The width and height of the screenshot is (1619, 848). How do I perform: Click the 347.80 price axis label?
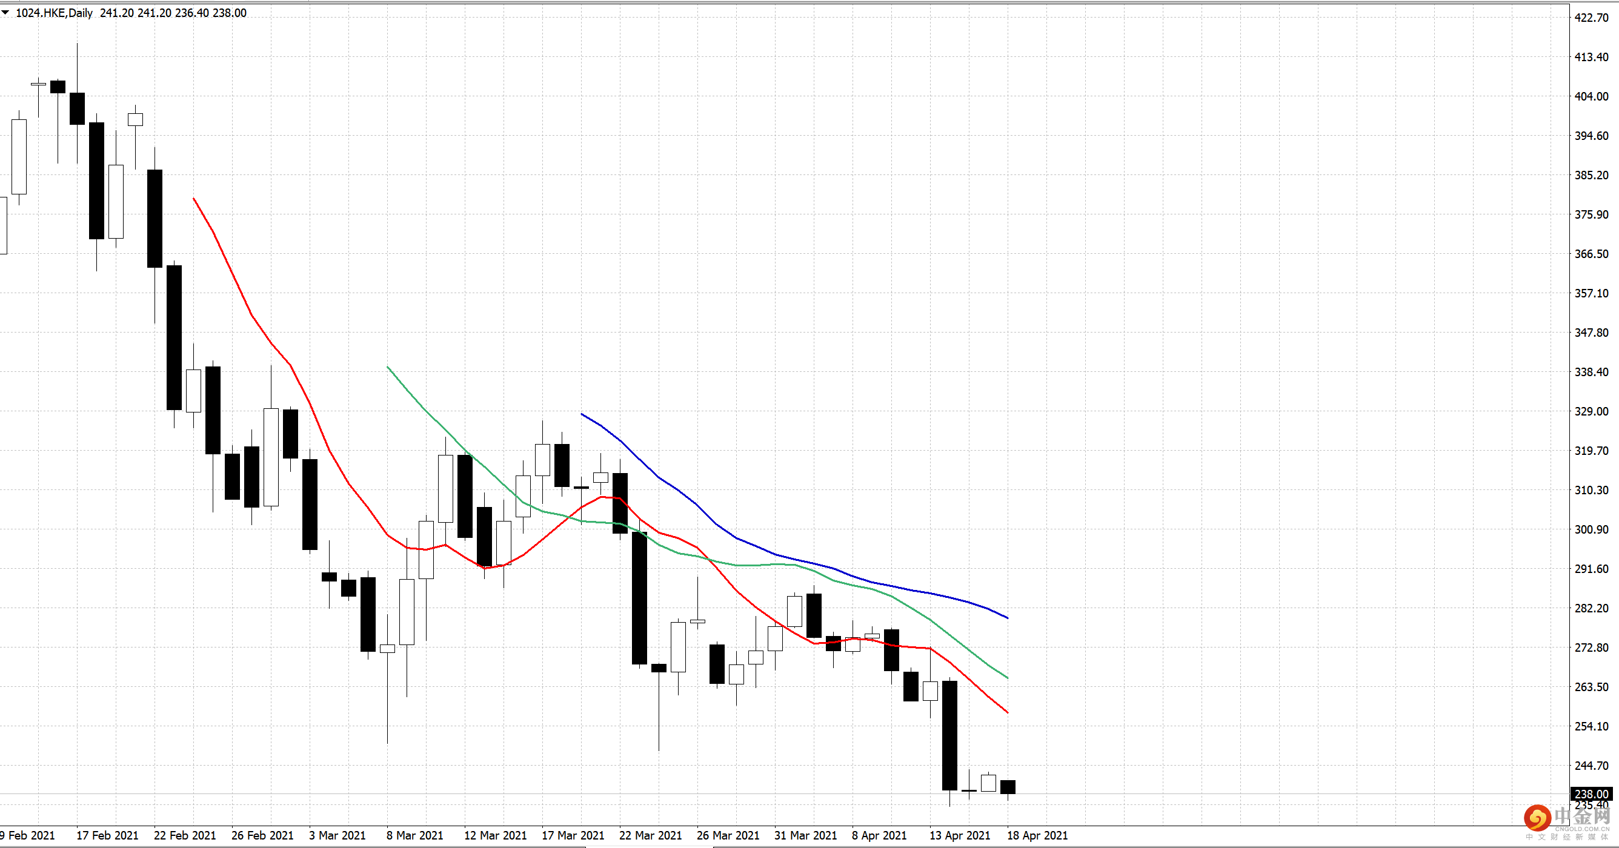pos(1591,333)
